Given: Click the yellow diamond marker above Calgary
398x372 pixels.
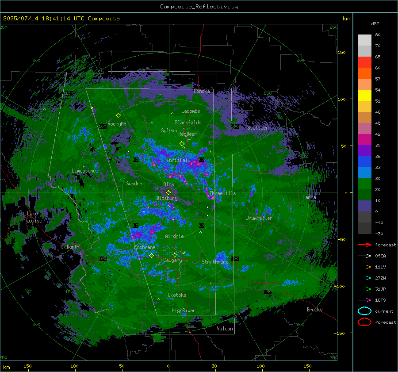Looking at the screenshot, I should pyautogui.click(x=175, y=255).
